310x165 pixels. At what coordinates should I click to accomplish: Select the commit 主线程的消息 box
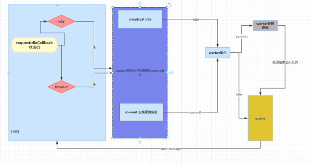[x=141, y=112]
